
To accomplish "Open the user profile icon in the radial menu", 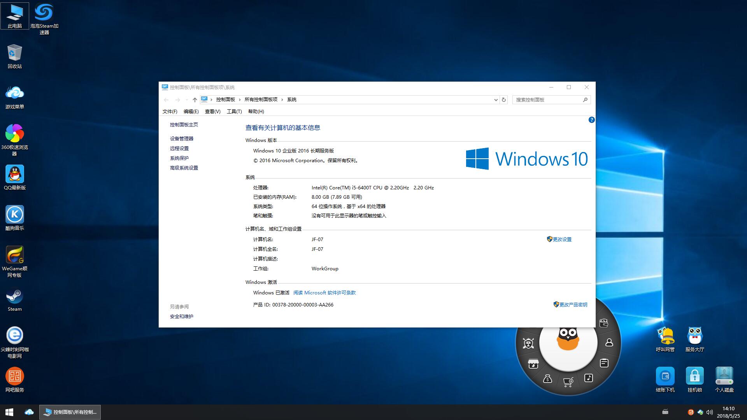I will [609, 343].
